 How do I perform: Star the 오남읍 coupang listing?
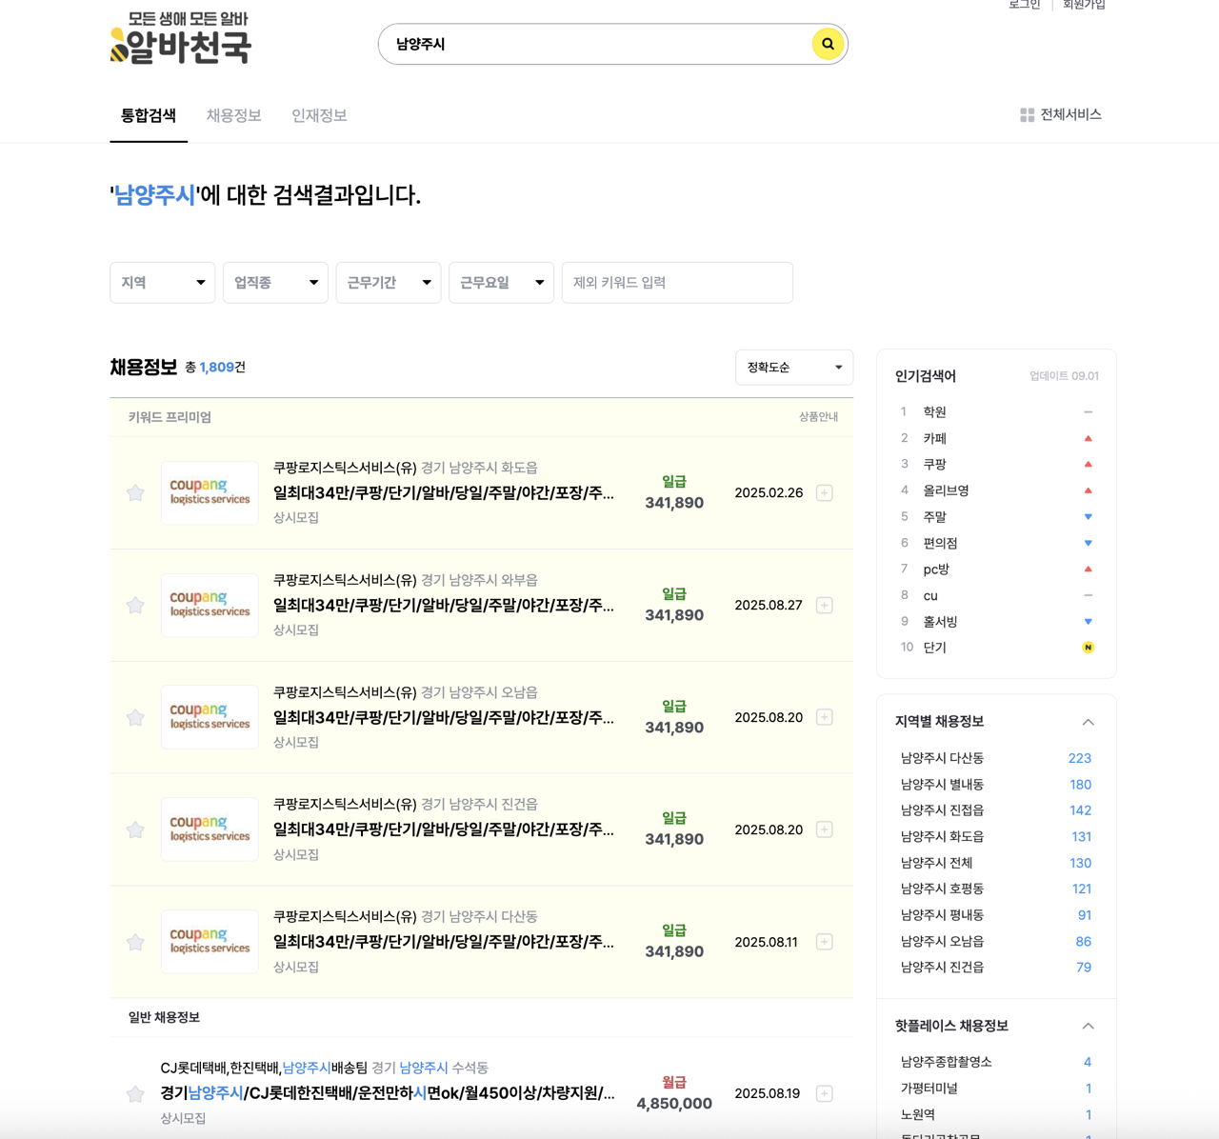(135, 717)
